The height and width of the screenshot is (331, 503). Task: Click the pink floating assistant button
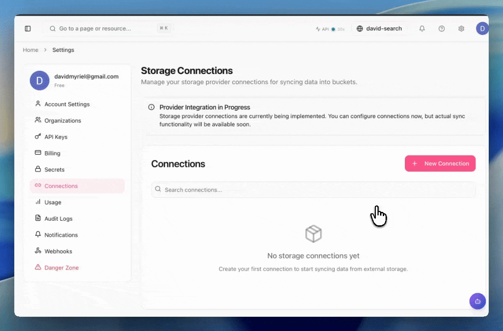coord(478,301)
